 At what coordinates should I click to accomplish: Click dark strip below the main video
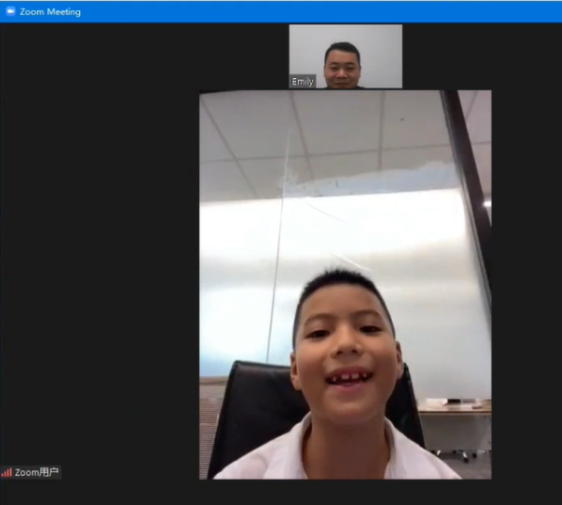point(345,492)
